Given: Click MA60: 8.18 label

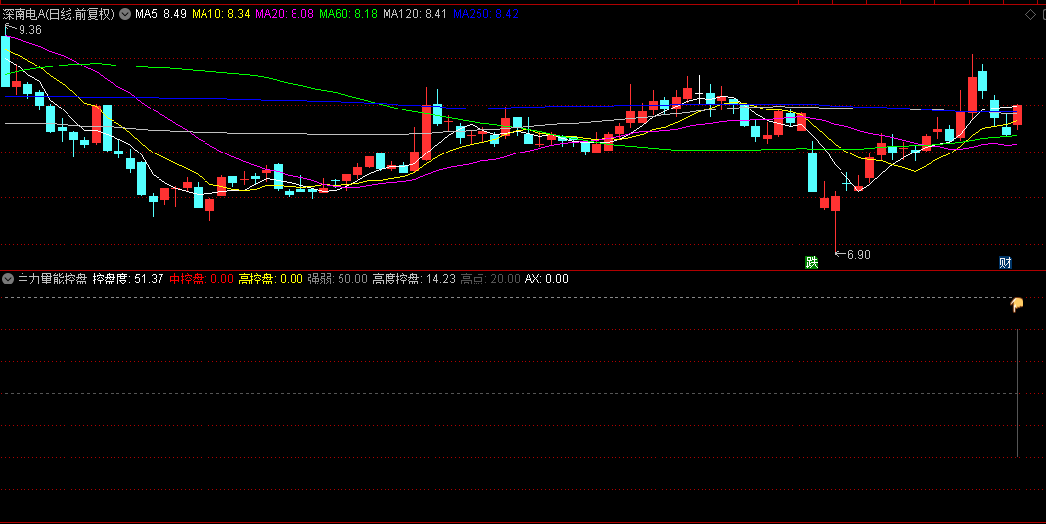Looking at the screenshot, I should point(348,14).
